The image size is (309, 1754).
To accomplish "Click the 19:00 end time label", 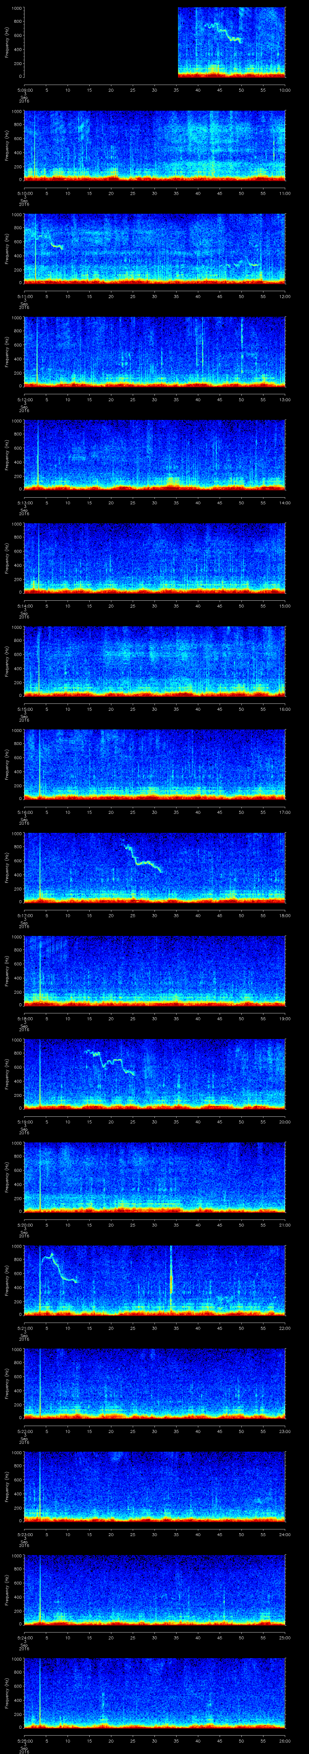I will pos(285,1018).
